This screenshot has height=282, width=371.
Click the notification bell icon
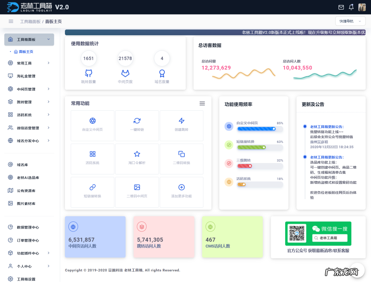pos(351,7)
